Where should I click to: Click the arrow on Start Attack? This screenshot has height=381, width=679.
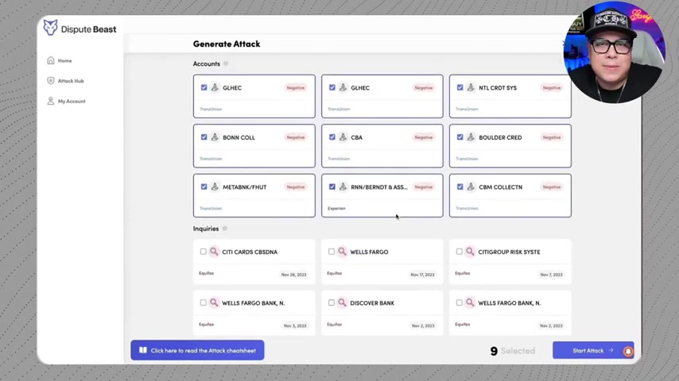[x=611, y=350]
